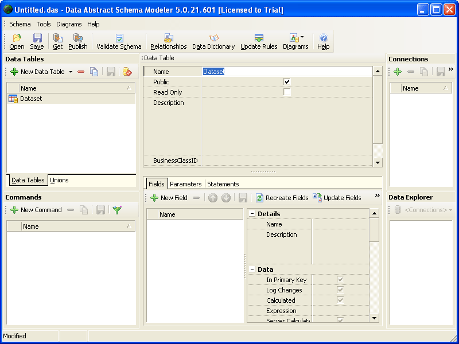This screenshot has width=459, height=344.
Task: Click the Expression value field
Action: tap(340, 311)
